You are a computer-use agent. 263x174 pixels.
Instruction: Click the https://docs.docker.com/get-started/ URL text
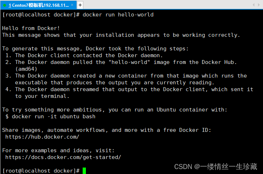63,157
